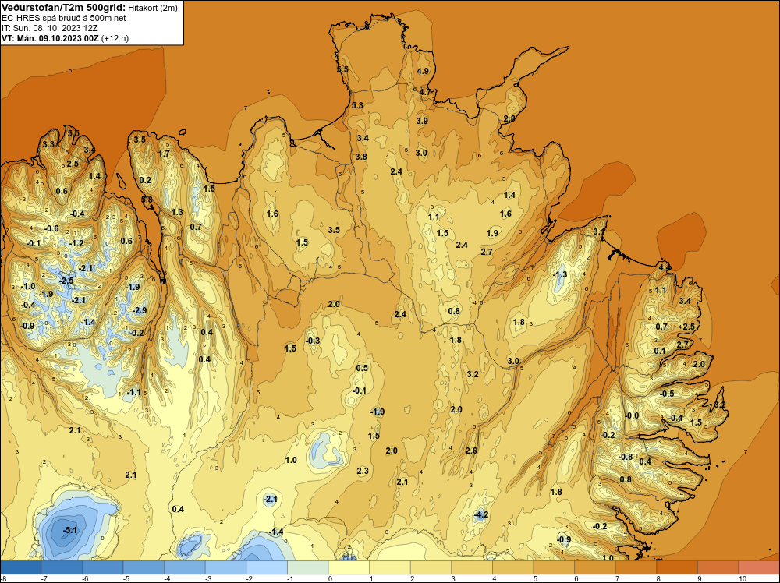Viewport: 780px width, 583px height.
Task: Click the 4.7 temperature value
Action: click(425, 93)
